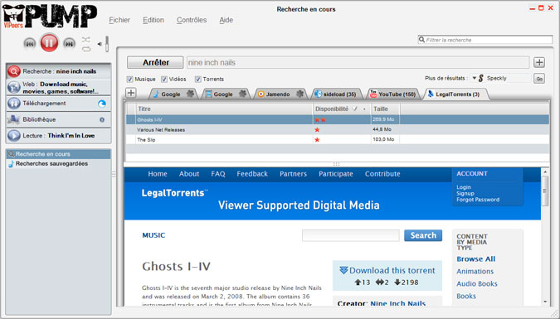Open the Fichier menu
The width and height of the screenshot is (560, 319).
119,20
